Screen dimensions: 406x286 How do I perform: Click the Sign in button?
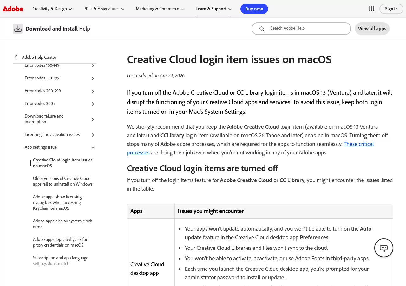tap(391, 9)
